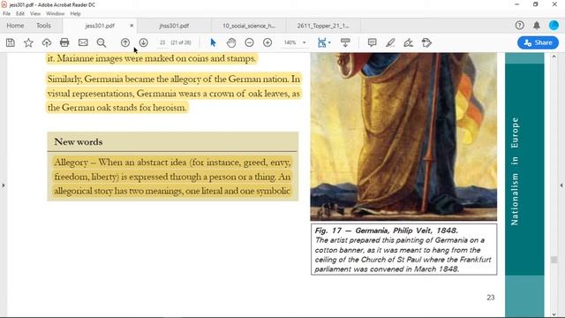The height and width of the screenshot is (318, 565).
Task: Click the scrollbar up arrow
Action: [554, 57]
